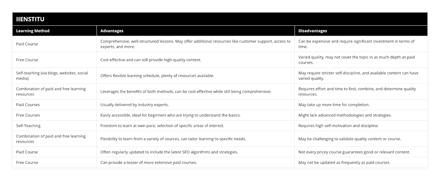Click the 'Usually delivered by industry experts' cell

[x=135, y=105]
